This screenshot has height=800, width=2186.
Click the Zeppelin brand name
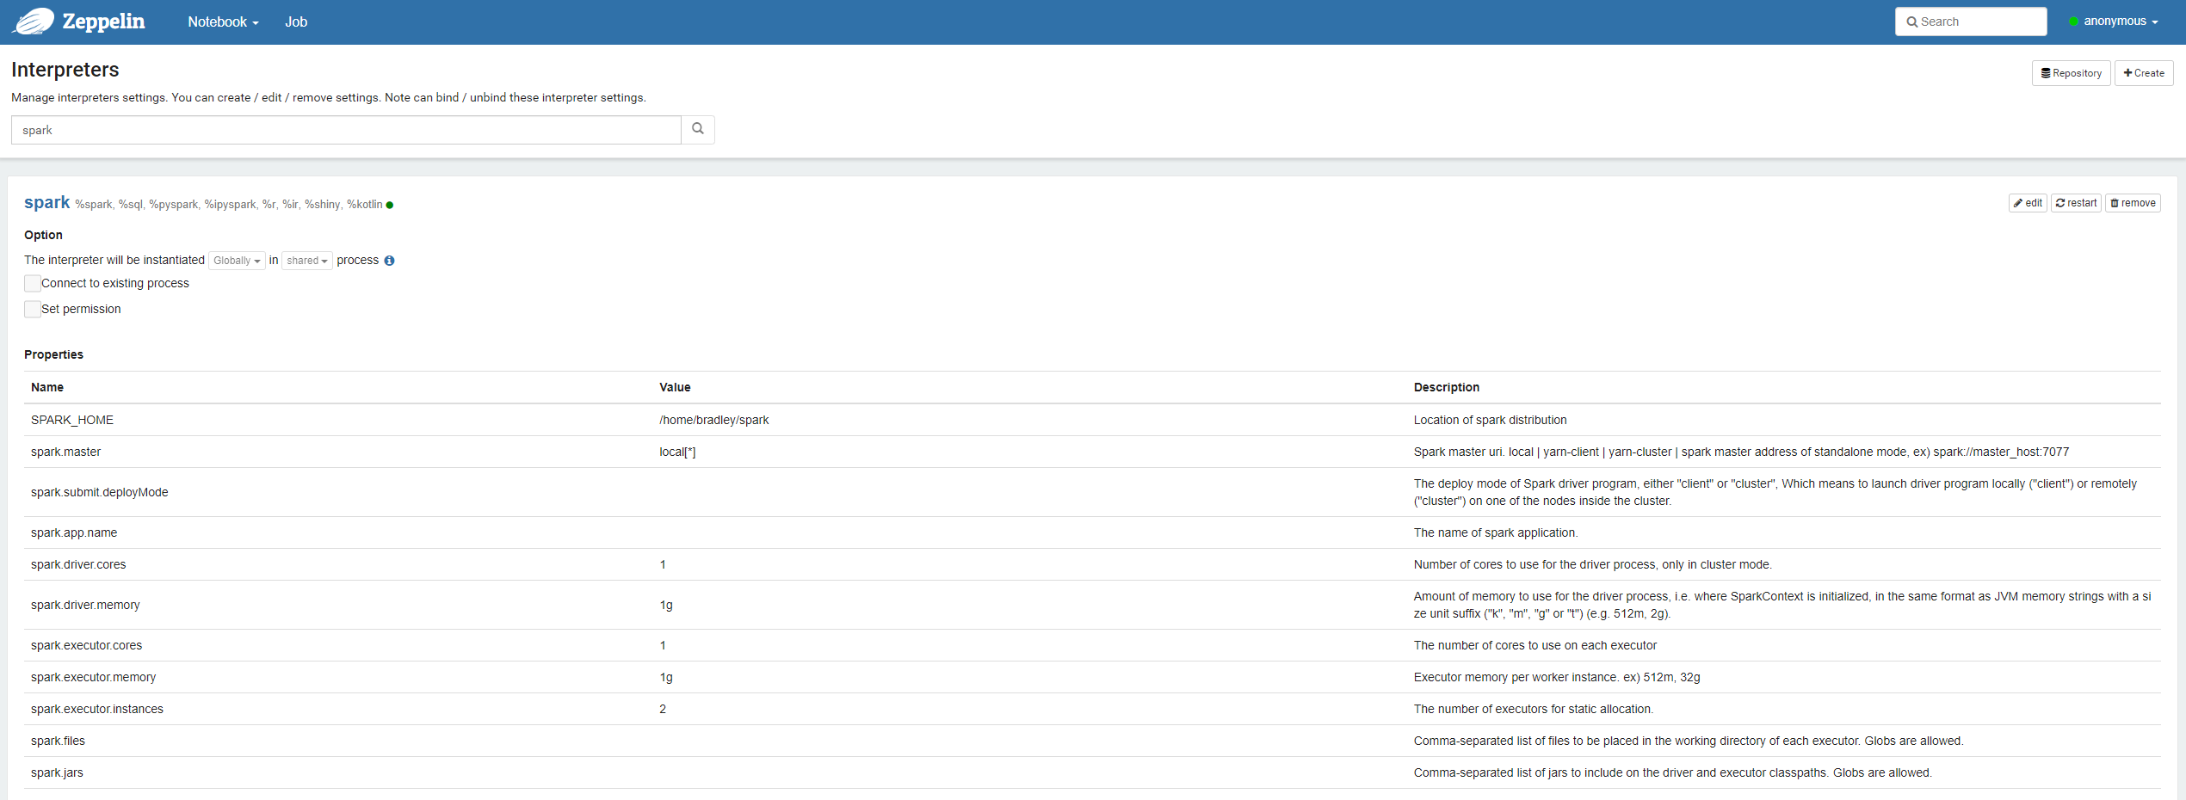coord(103,22)
